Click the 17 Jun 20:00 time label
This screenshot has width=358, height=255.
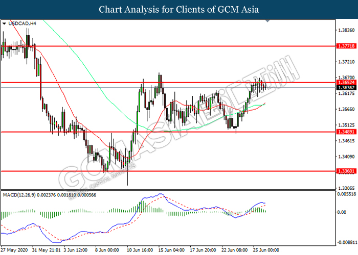[203, 250]
